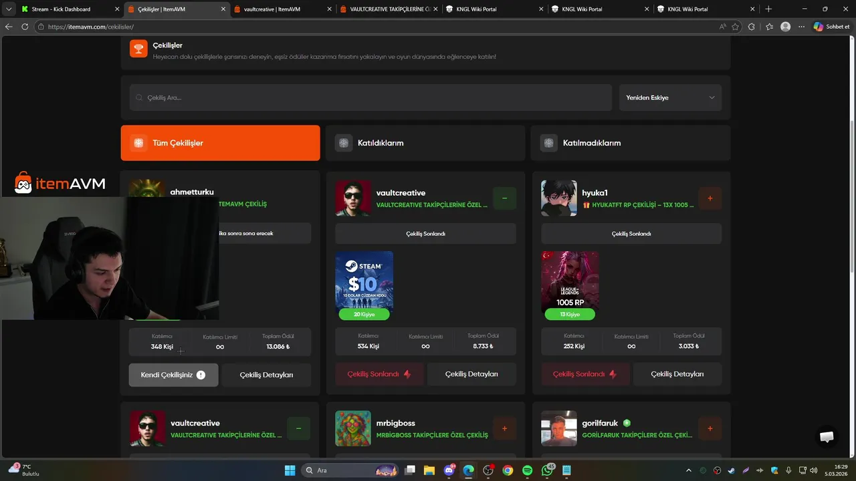
Task: Click the volume speaker tray icon
Action: (815, 470)
